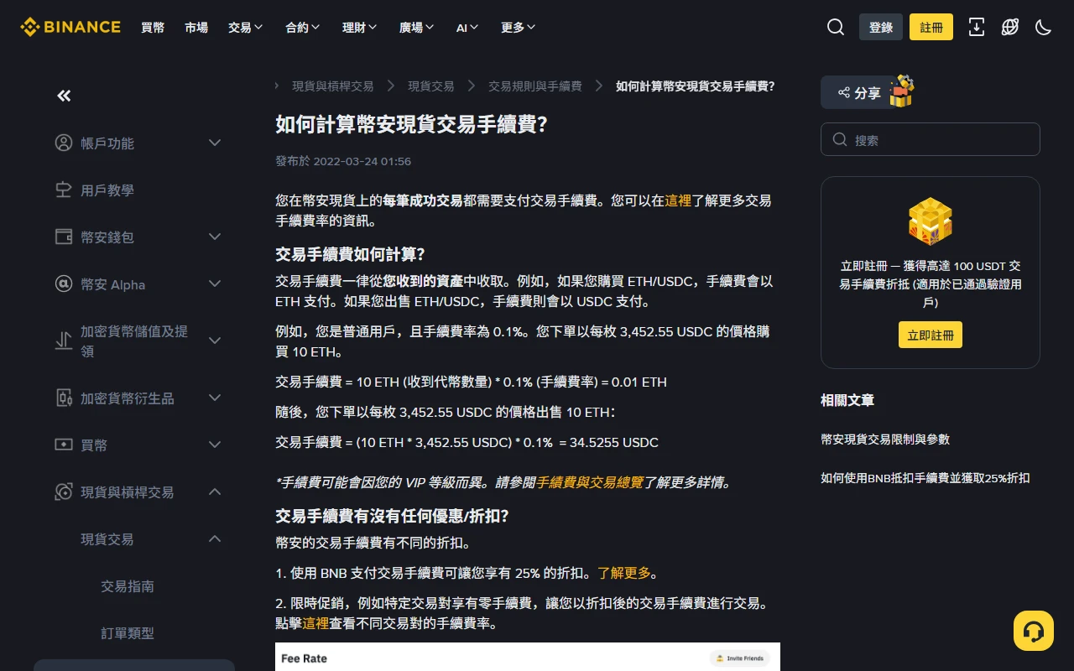This screenshot has width=1074, height=671.
Task: Click the 幣安錢包 wallet icon
Action: pos(64,237)
